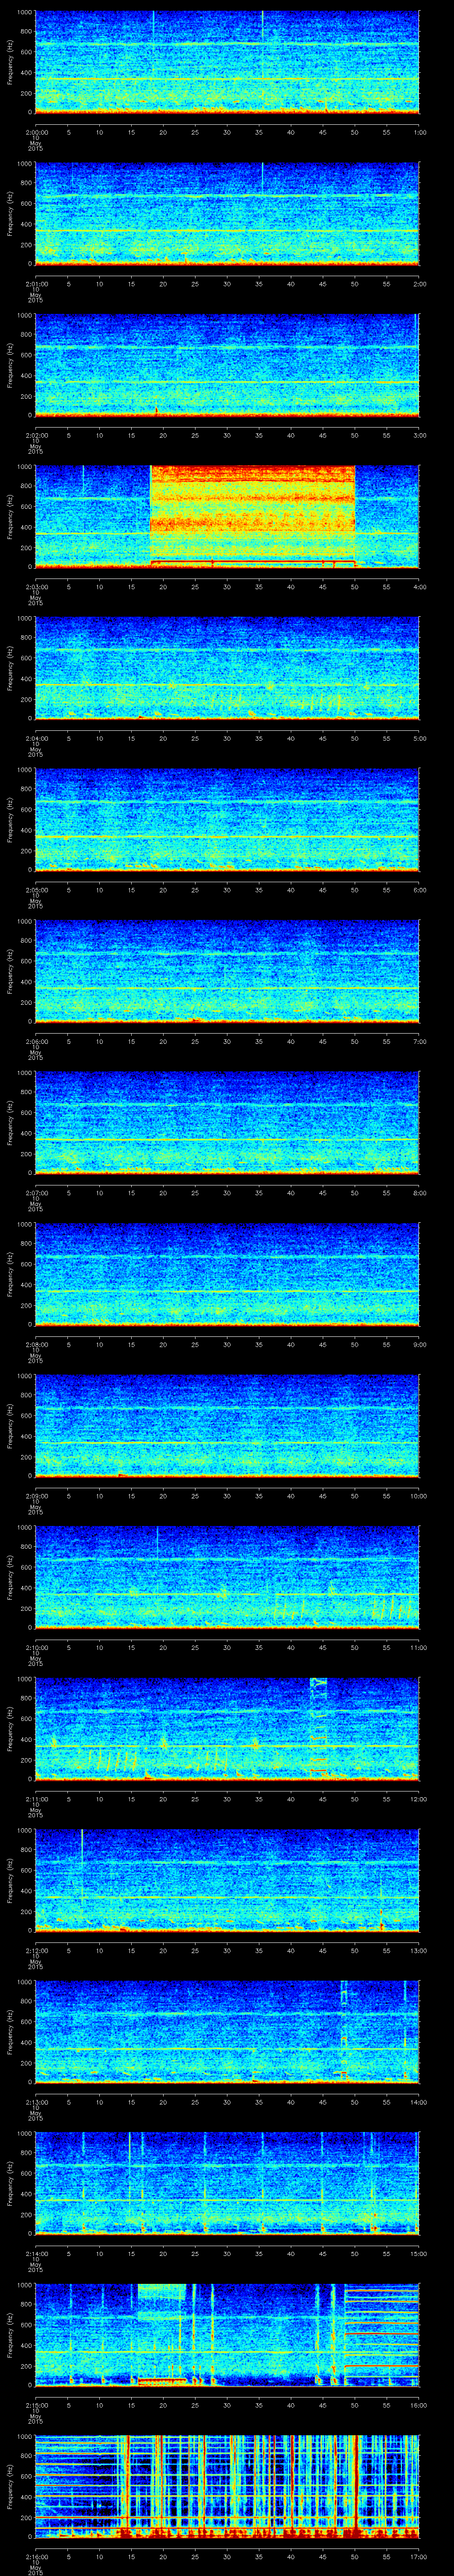Click the spectrogram panel starting at 2:04:00

point(227,669)
